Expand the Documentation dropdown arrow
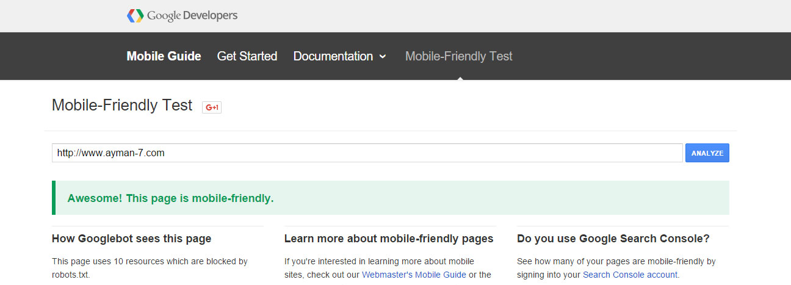Viewport: 791px width, 285px height. (383, 57)
